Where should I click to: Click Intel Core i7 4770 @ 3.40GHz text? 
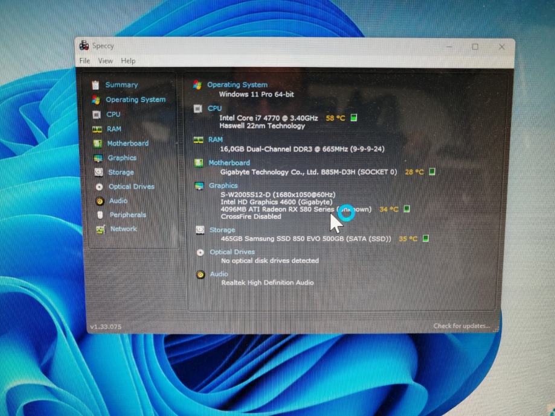point(269,118)
